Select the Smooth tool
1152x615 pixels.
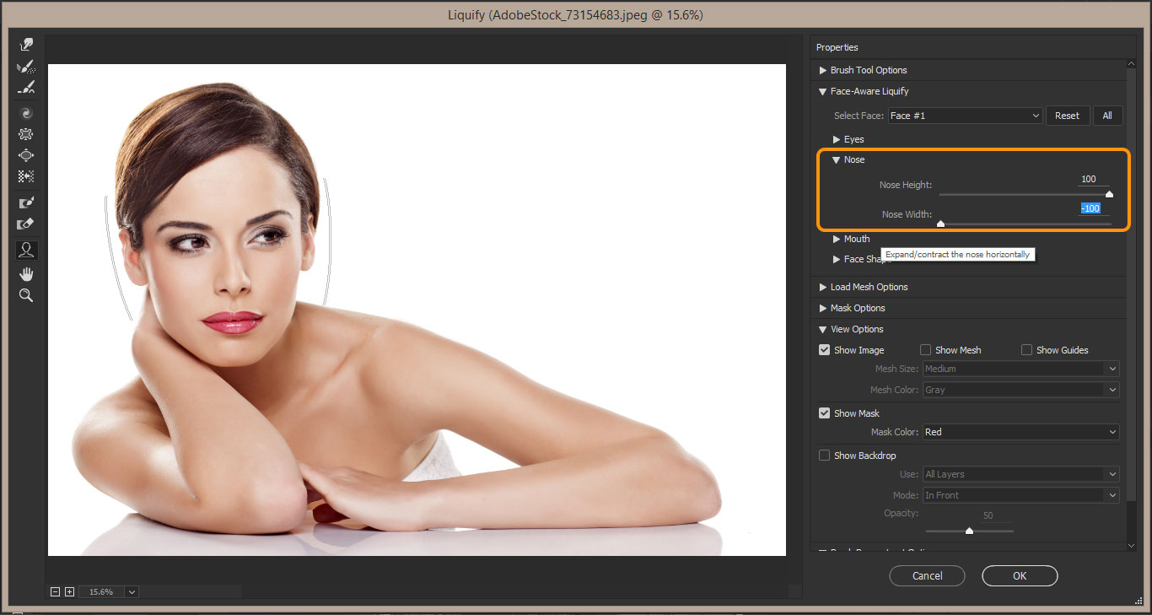[26, 88]
